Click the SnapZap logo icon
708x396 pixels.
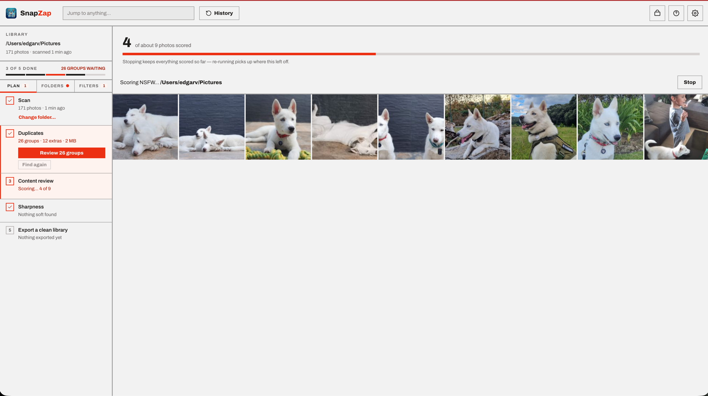(x=11, y=13)
